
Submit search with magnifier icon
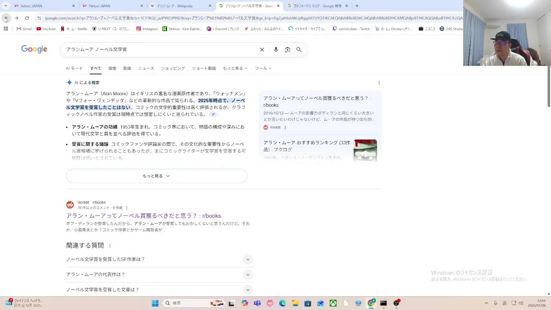[x=299, y=50]
